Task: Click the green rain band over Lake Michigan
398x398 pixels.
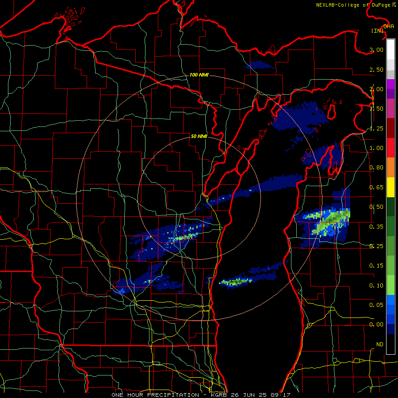Action: tap(236, 282)
